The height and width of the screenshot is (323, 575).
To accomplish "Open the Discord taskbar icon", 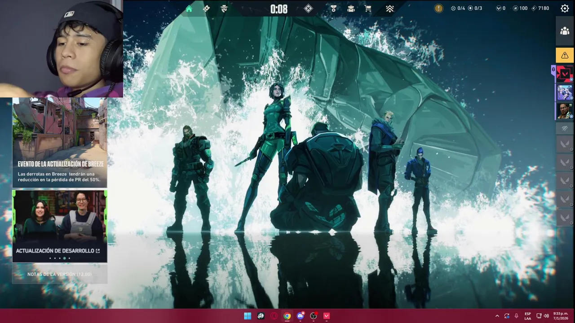I will [x=301, y=316].
